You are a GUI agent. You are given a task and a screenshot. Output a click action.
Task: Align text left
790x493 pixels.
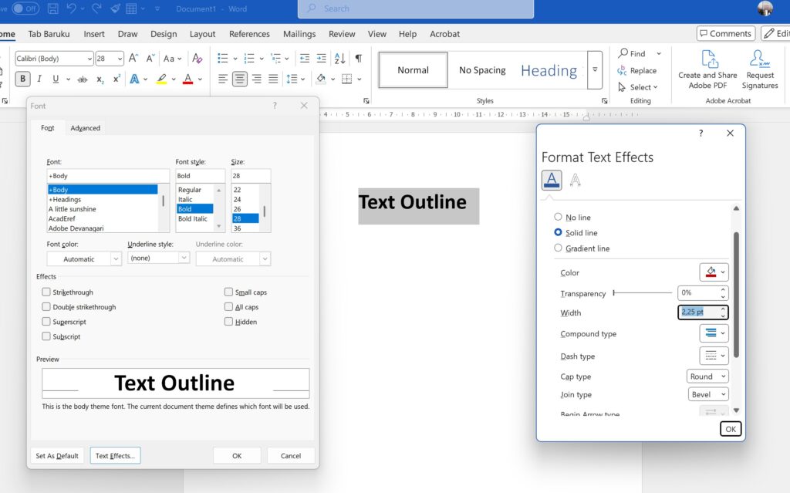(223, 79)
